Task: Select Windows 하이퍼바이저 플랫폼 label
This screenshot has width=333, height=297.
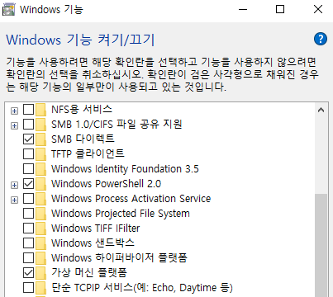Action: tap(120, 258)
